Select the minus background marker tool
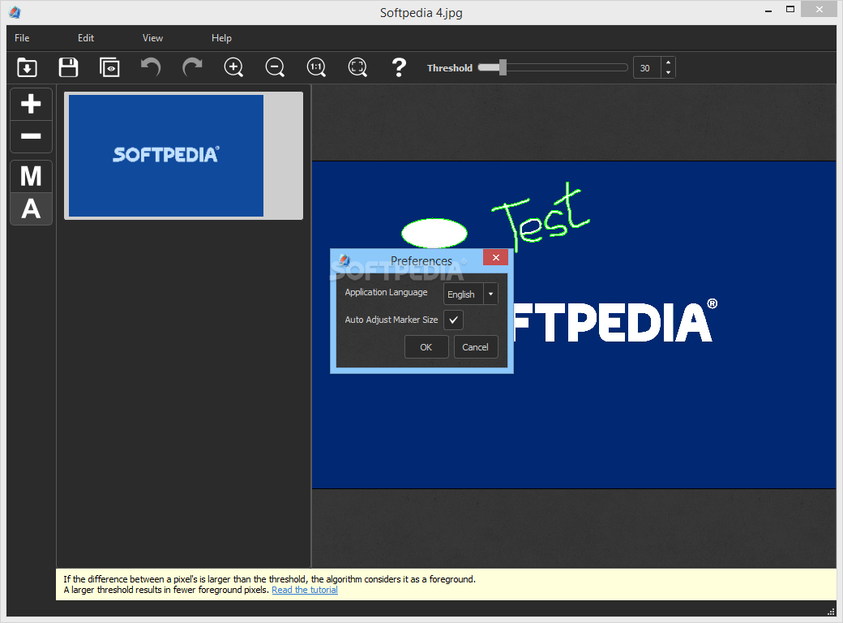This screenshot has width=843, height=623. [31, 136]
